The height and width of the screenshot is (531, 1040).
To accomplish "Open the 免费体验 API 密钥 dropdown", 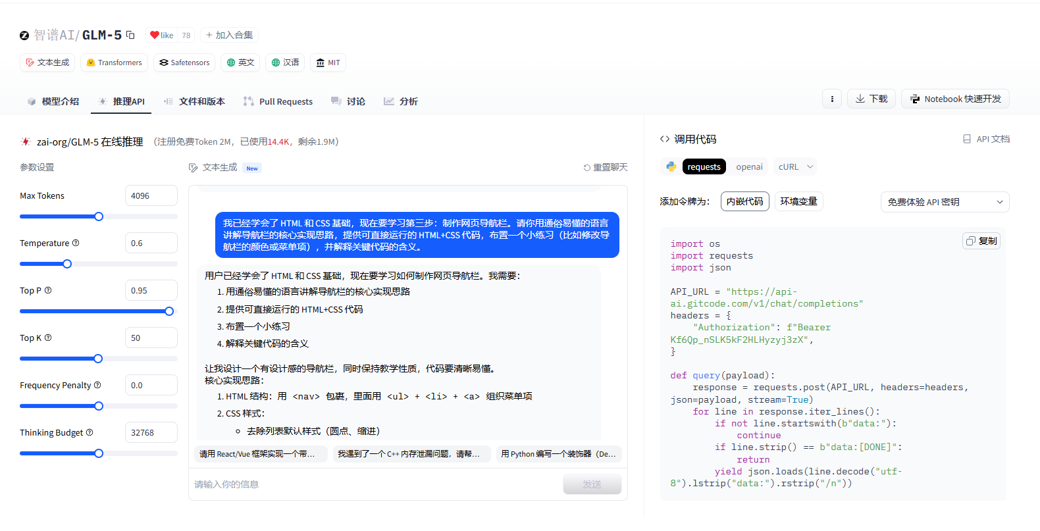I will coord(945,202).
